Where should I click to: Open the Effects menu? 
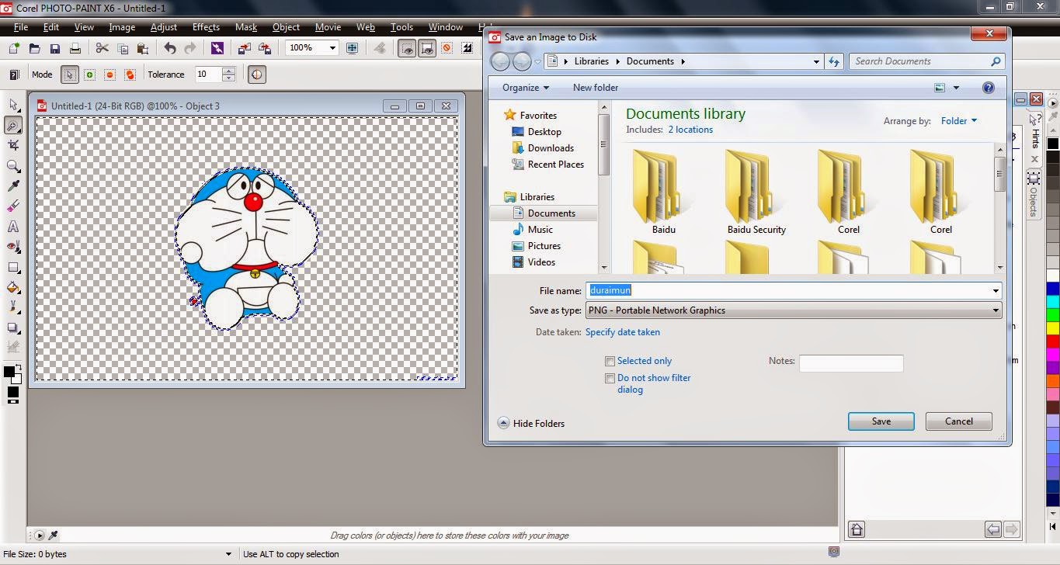tap(206, 27)
